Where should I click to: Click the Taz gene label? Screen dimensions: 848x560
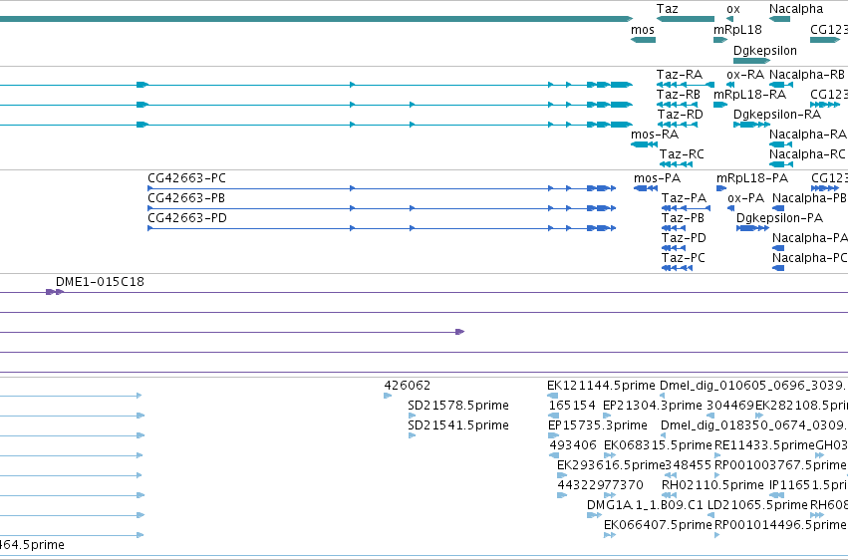coord(667,9)
